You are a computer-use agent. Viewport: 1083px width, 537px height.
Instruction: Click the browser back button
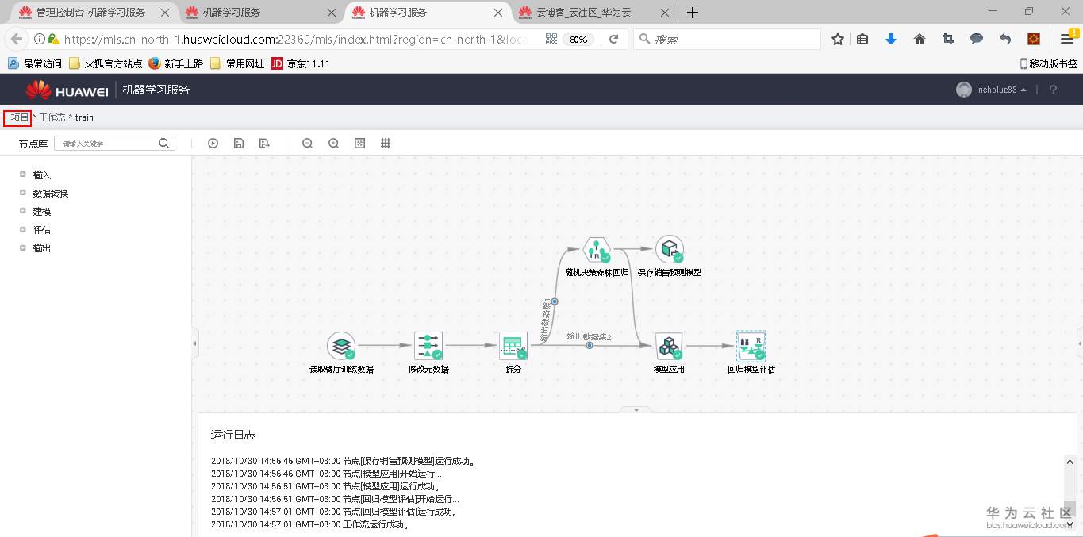pyautogui.click(x=17, y=39)
